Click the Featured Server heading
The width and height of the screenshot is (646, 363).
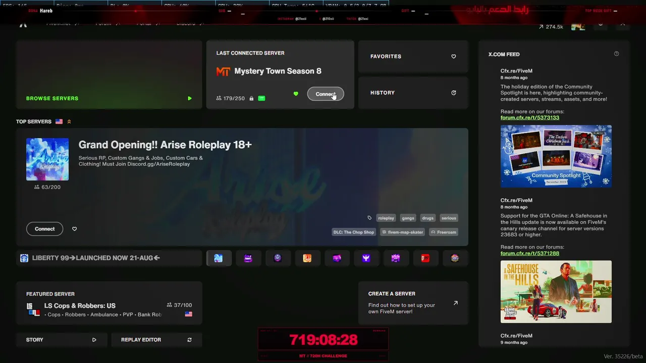tap(50, 294)
